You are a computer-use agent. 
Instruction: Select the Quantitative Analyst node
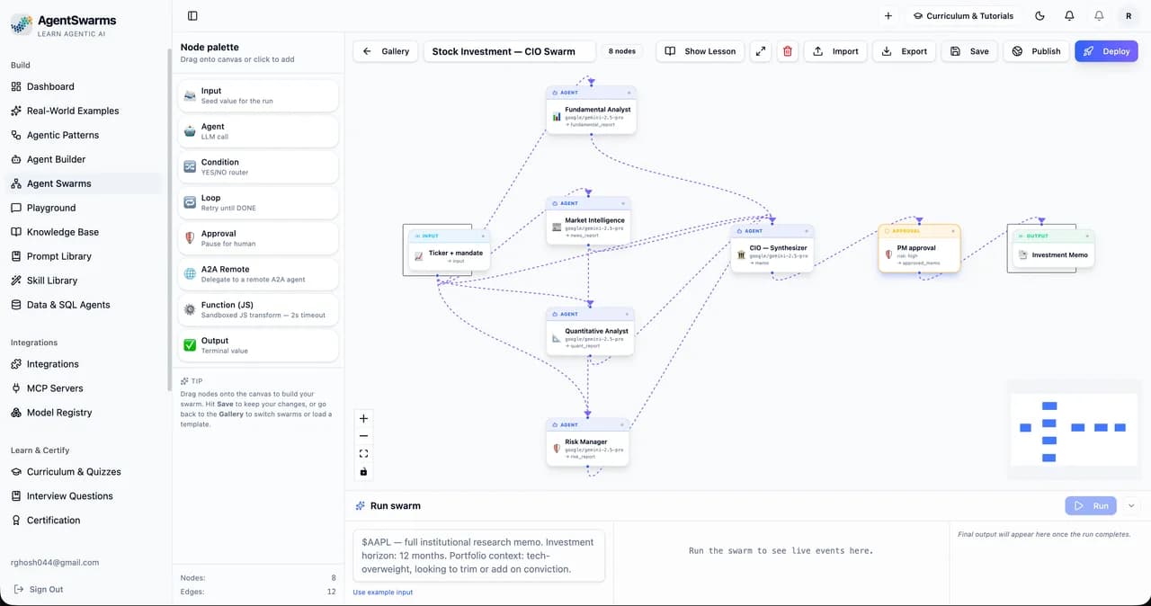(590, 332)
